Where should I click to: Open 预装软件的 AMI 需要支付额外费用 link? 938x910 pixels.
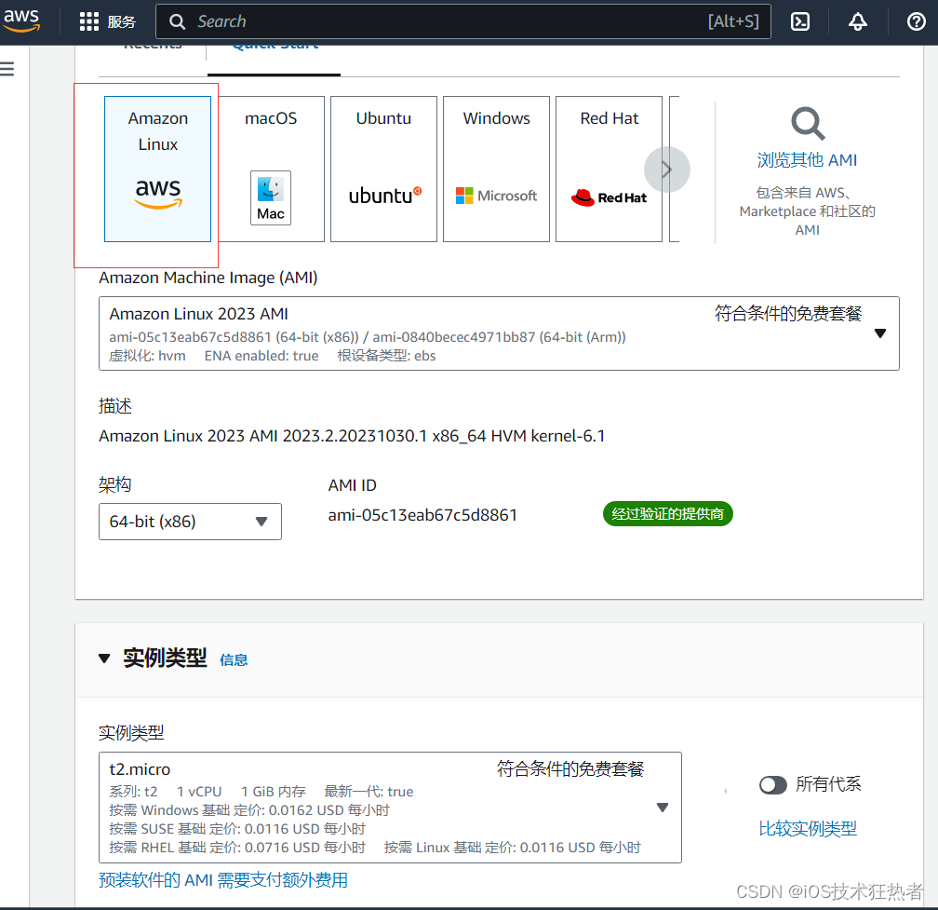[x=223, y=879]
